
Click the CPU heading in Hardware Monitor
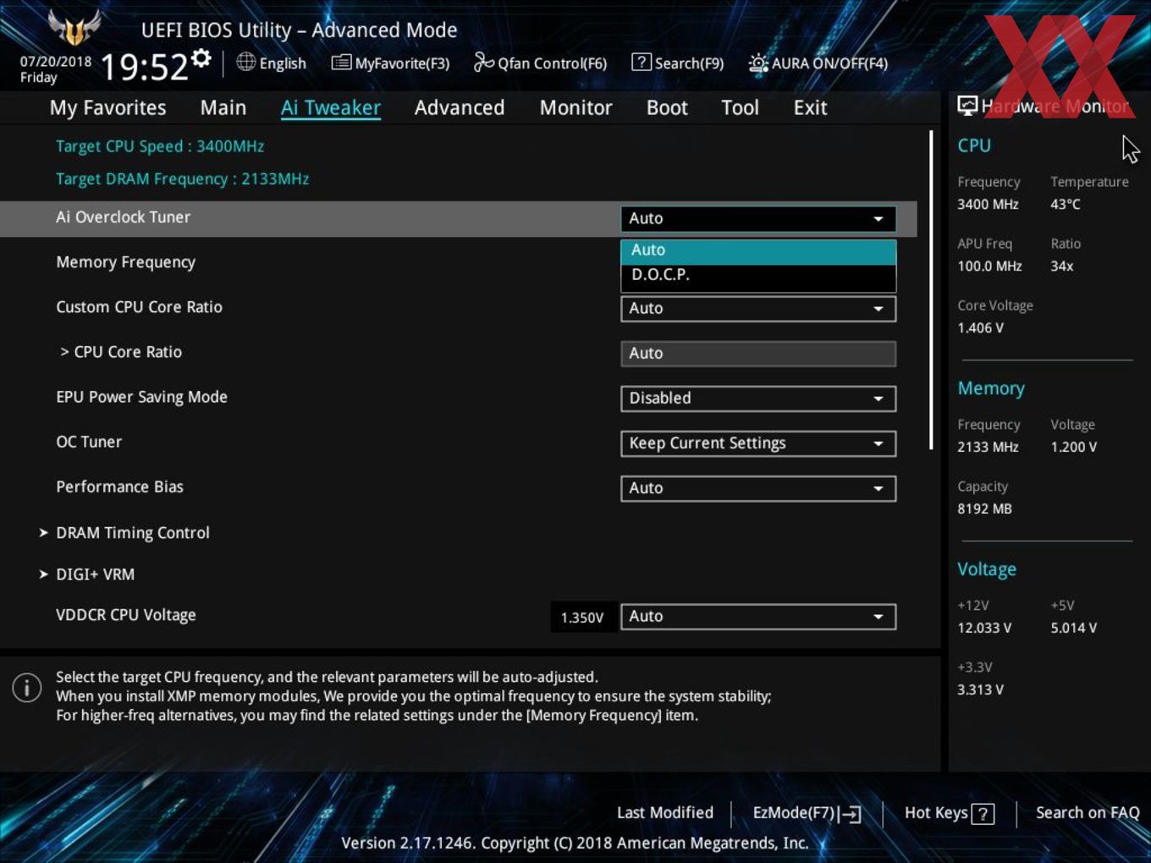tap(974, 146)
